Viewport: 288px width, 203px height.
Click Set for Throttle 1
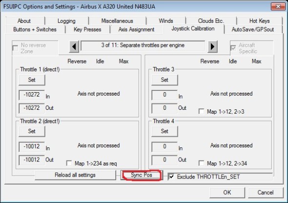32,80
